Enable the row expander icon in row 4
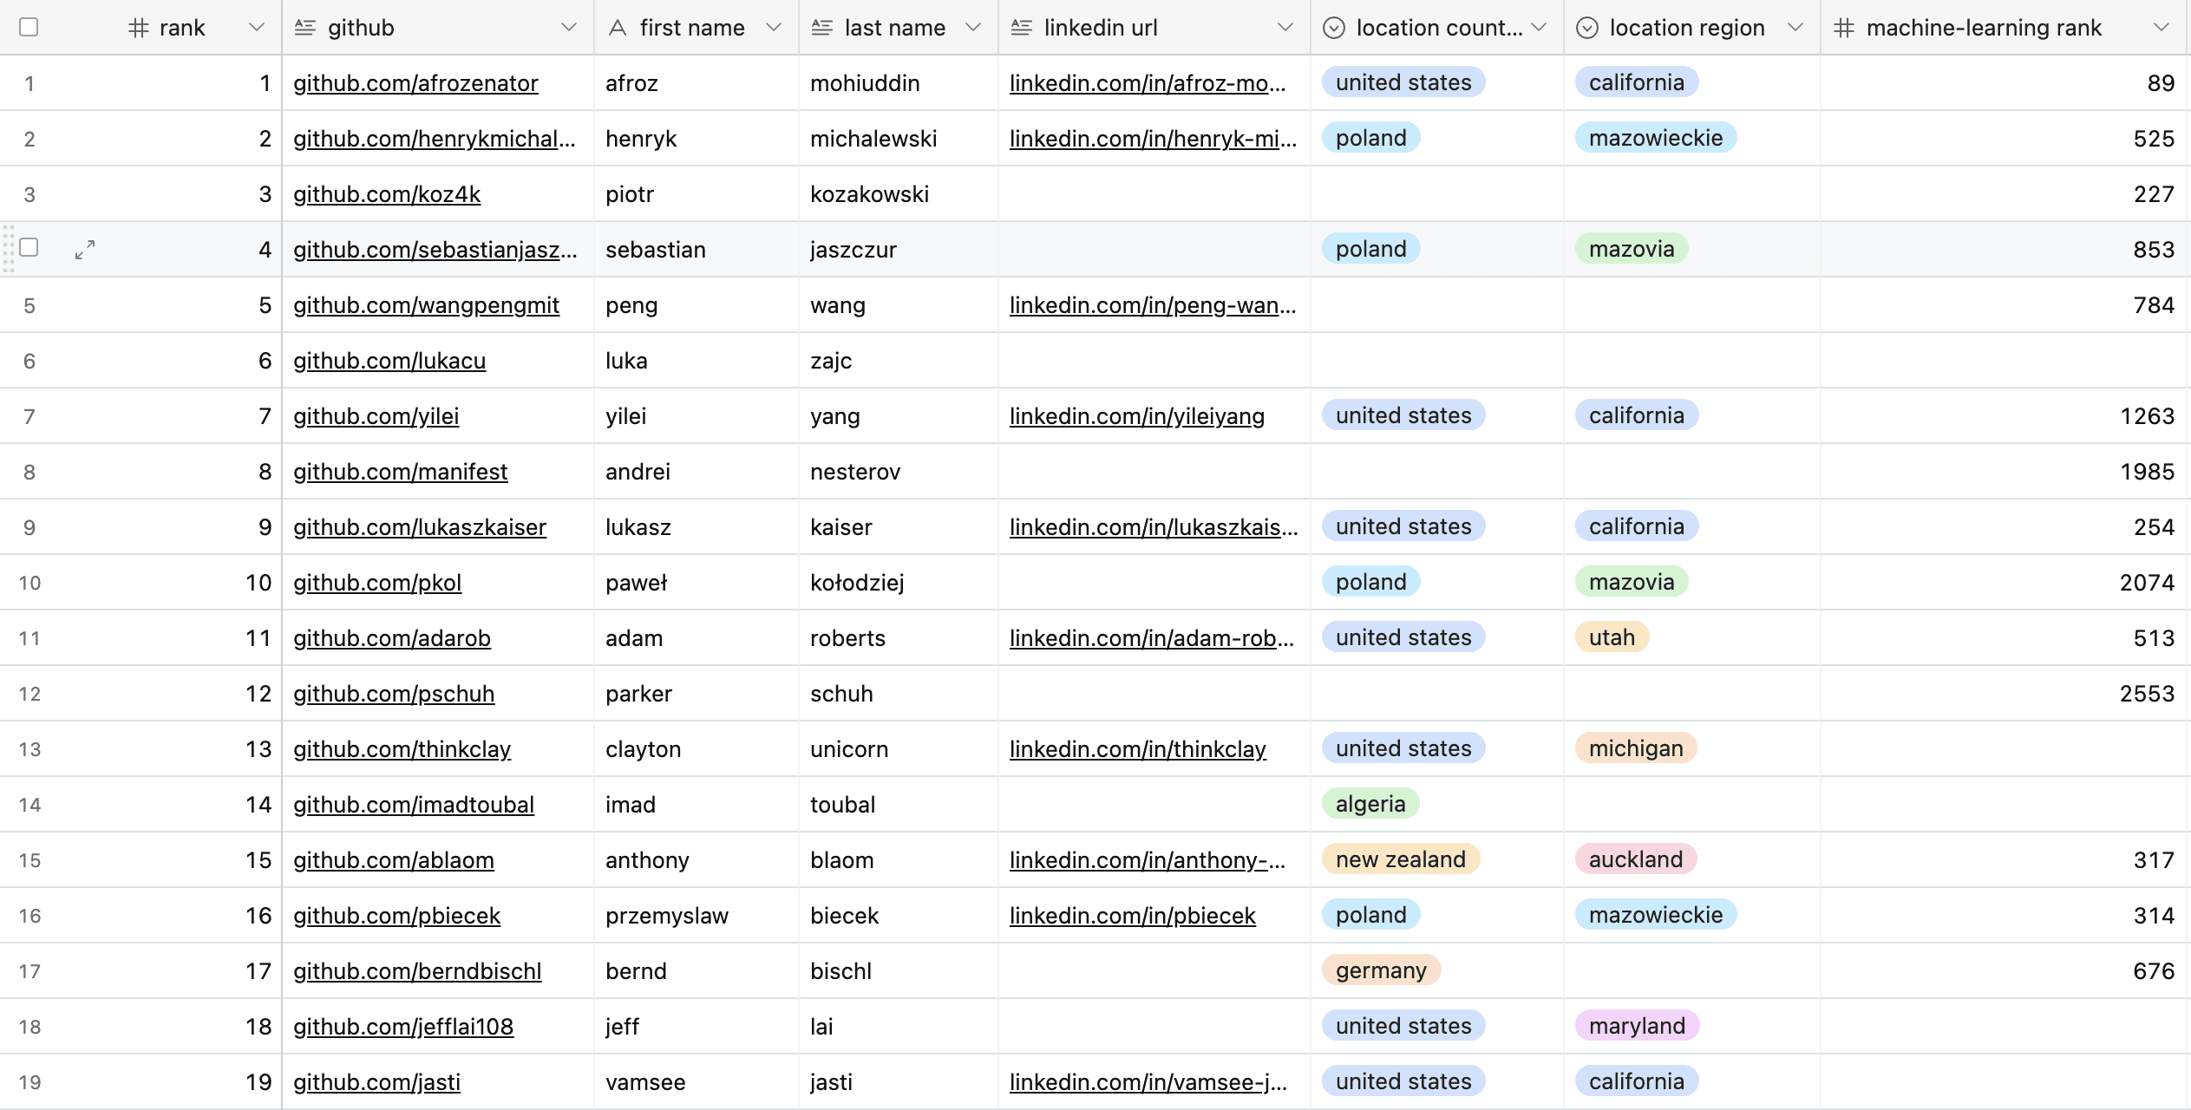 click(x=83, y=248)
